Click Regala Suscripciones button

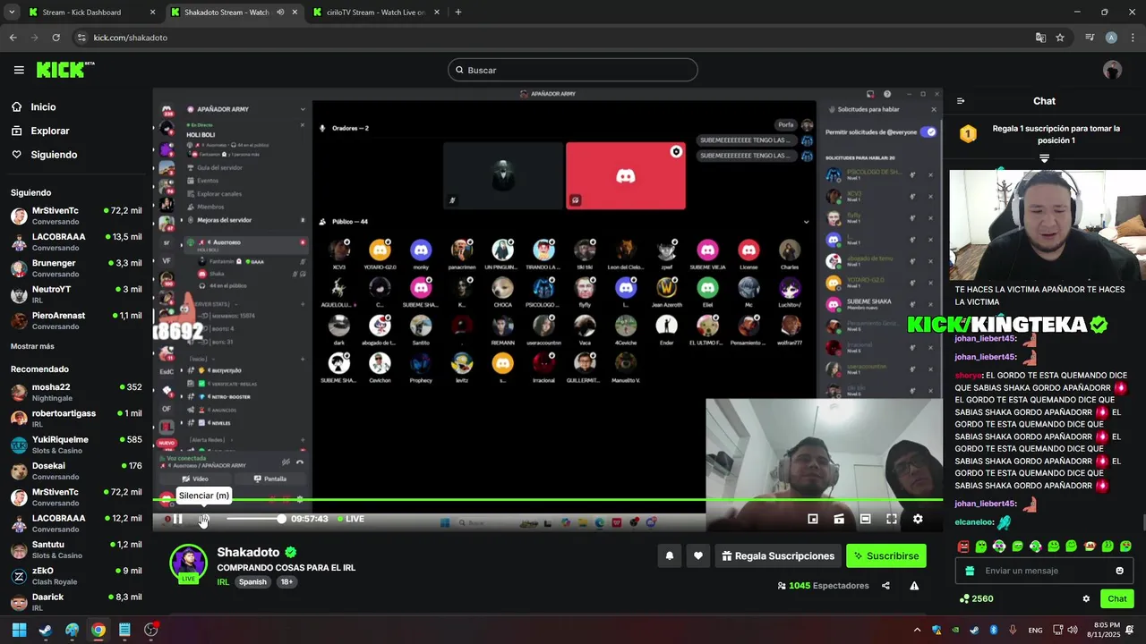tap(778, 555)
